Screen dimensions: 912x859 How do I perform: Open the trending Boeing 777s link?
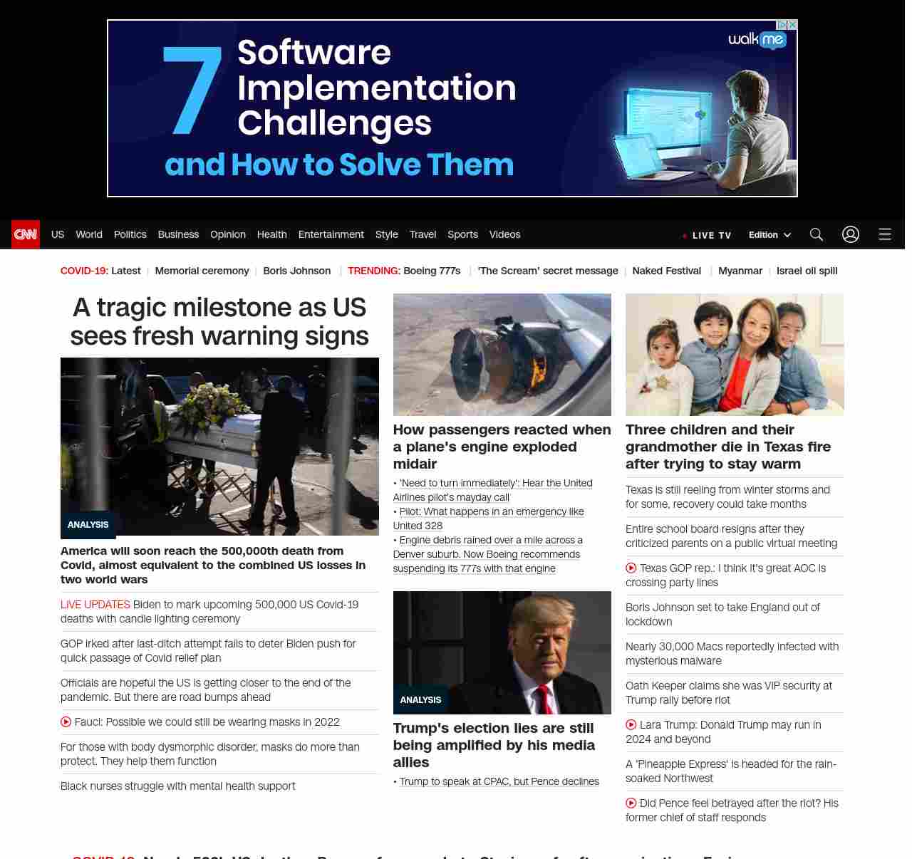pyautogui.click(x=432, y=271)
